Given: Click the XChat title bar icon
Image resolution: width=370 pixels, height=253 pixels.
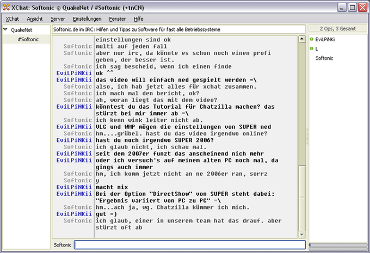Looking at the screenshot, I should [x=6, y=8].
